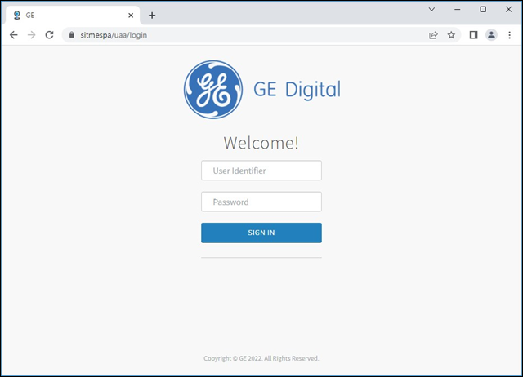The height and width of the screenshot is (377, 523).
Task: Click the GE Digital brand text
Action: pyautogui.click(x=297, y=89)
